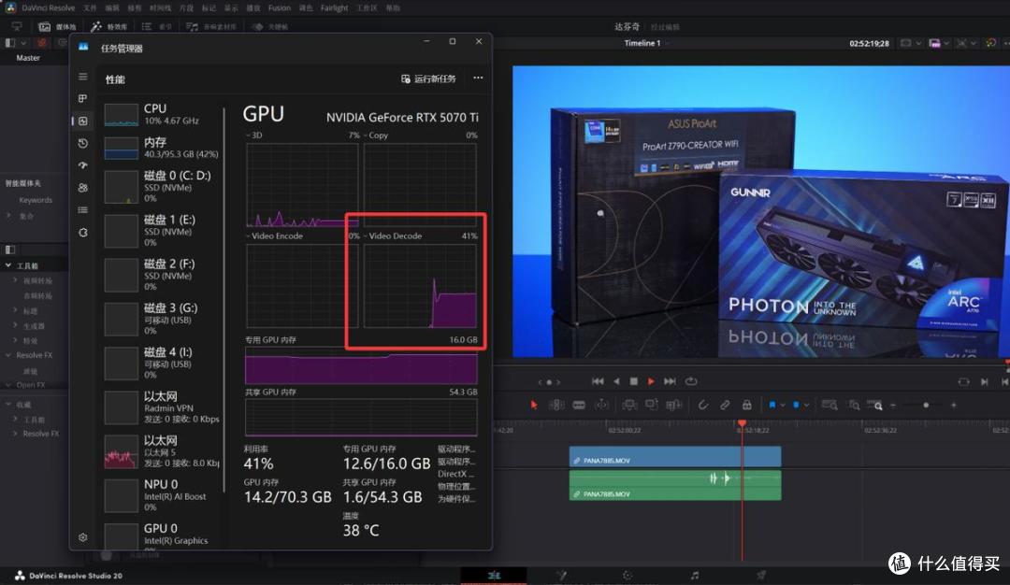
Task: Select the blue PANA7885.MOV video clip
Action: (675, 457)
